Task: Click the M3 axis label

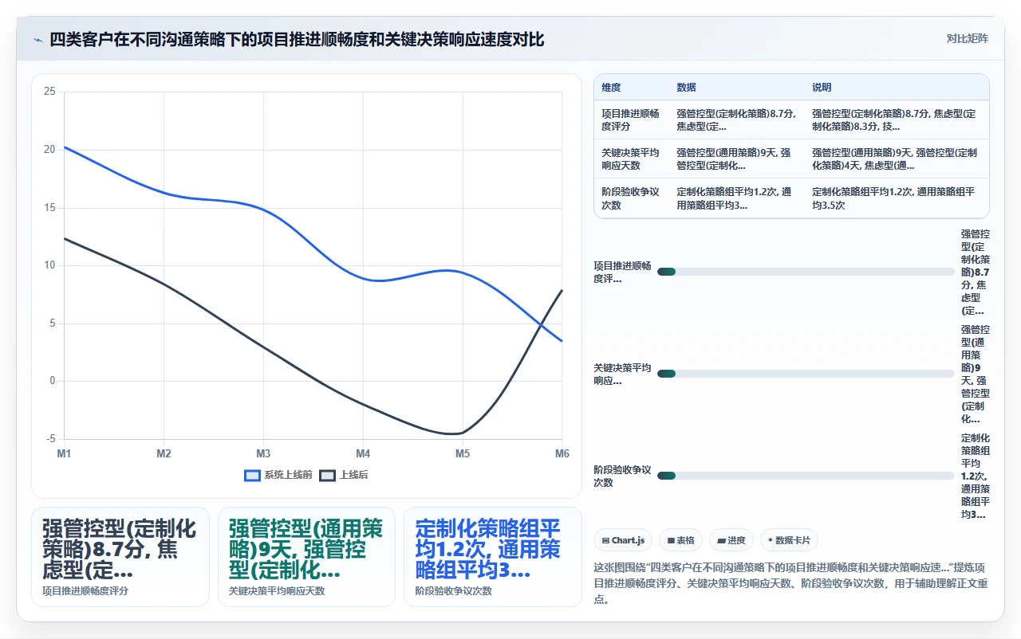Action: (263, 453)
